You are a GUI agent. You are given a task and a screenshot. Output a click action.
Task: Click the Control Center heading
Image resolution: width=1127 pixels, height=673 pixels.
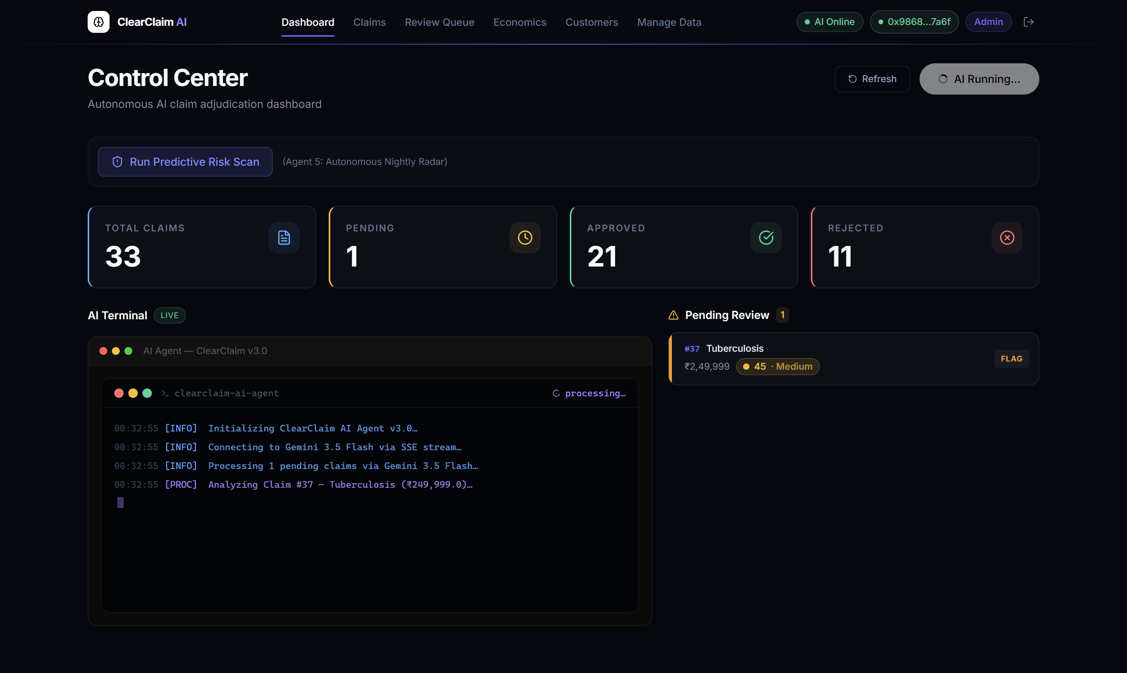click(x=167, y=77)
